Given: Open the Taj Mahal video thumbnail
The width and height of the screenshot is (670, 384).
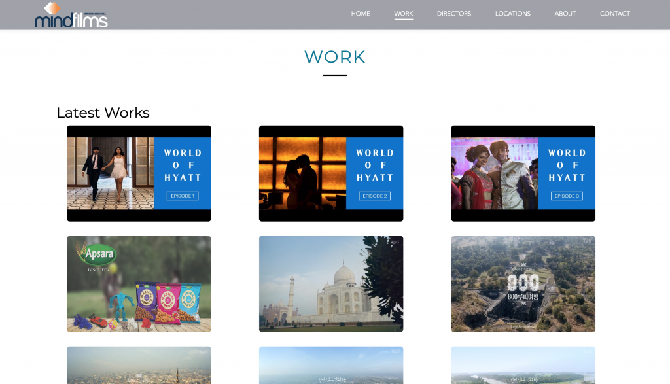Looking at the screenshot, I should click(x=331, y=284).
